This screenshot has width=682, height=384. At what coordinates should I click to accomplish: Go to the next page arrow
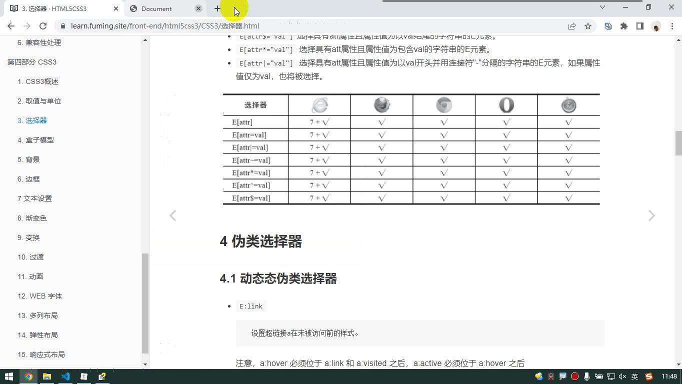(x=651, y=215)
